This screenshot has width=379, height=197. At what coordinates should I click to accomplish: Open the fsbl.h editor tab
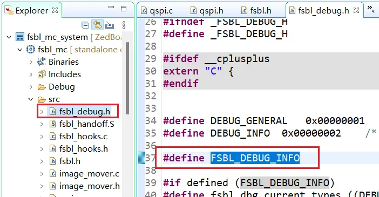tap(256, 11)
